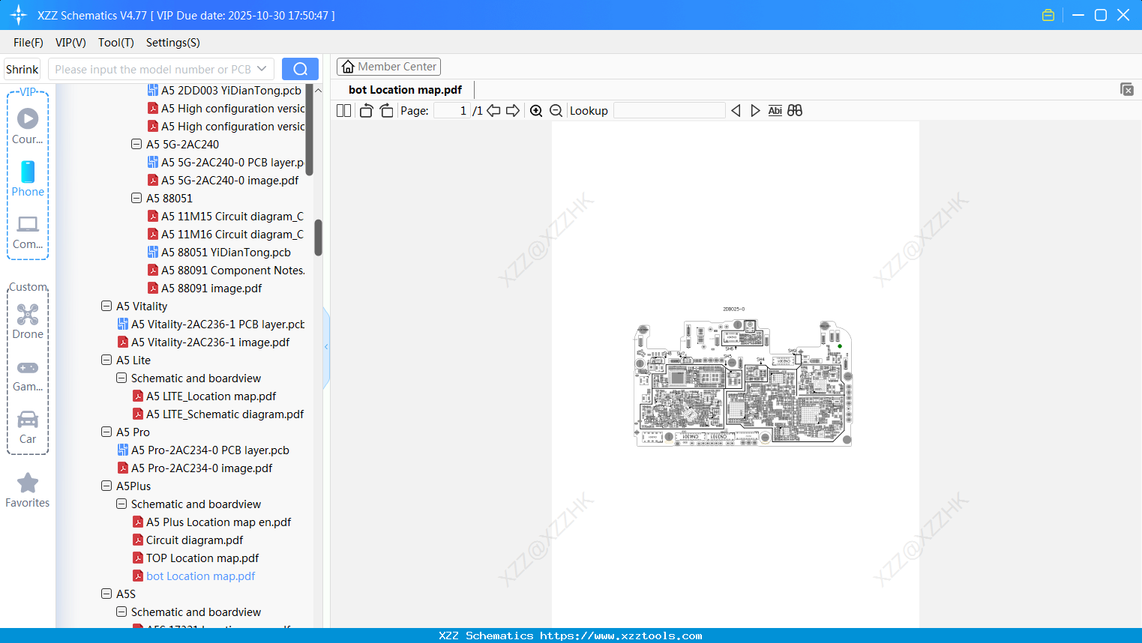
Task: Open the model number dropdown arrow
Action: [262, 69]
